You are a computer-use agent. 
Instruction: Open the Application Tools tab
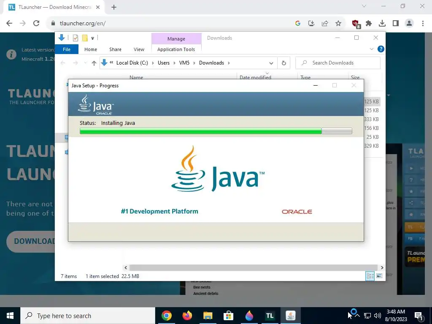pyautogui.click(x=176, y=49)
